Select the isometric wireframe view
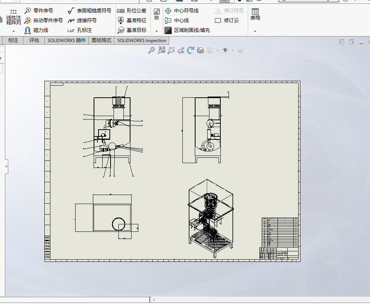This screenshot has width=370, height=304. (x=211, y=218)
